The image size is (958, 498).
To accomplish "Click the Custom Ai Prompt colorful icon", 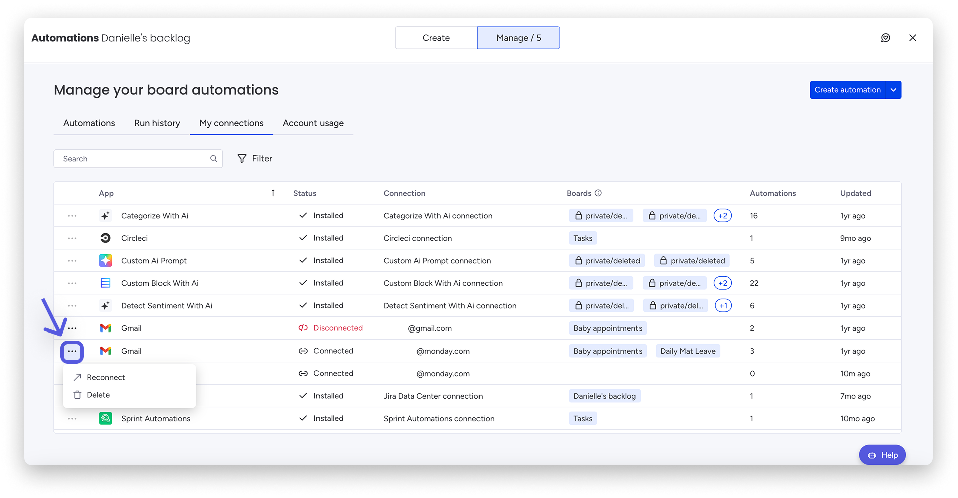I will pos(105,261).
